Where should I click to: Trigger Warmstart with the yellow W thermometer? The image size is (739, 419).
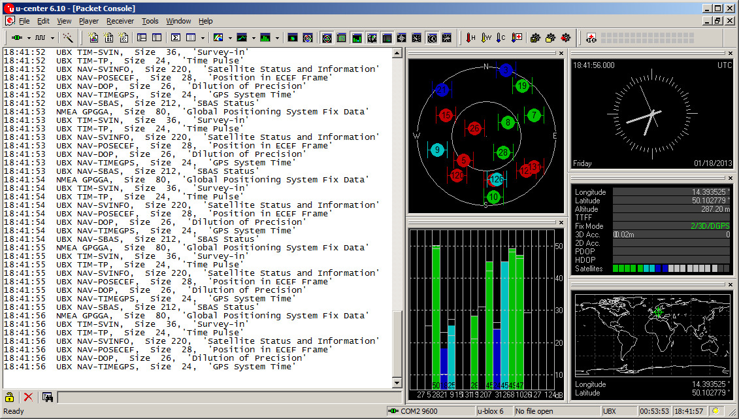pos(486,38)
